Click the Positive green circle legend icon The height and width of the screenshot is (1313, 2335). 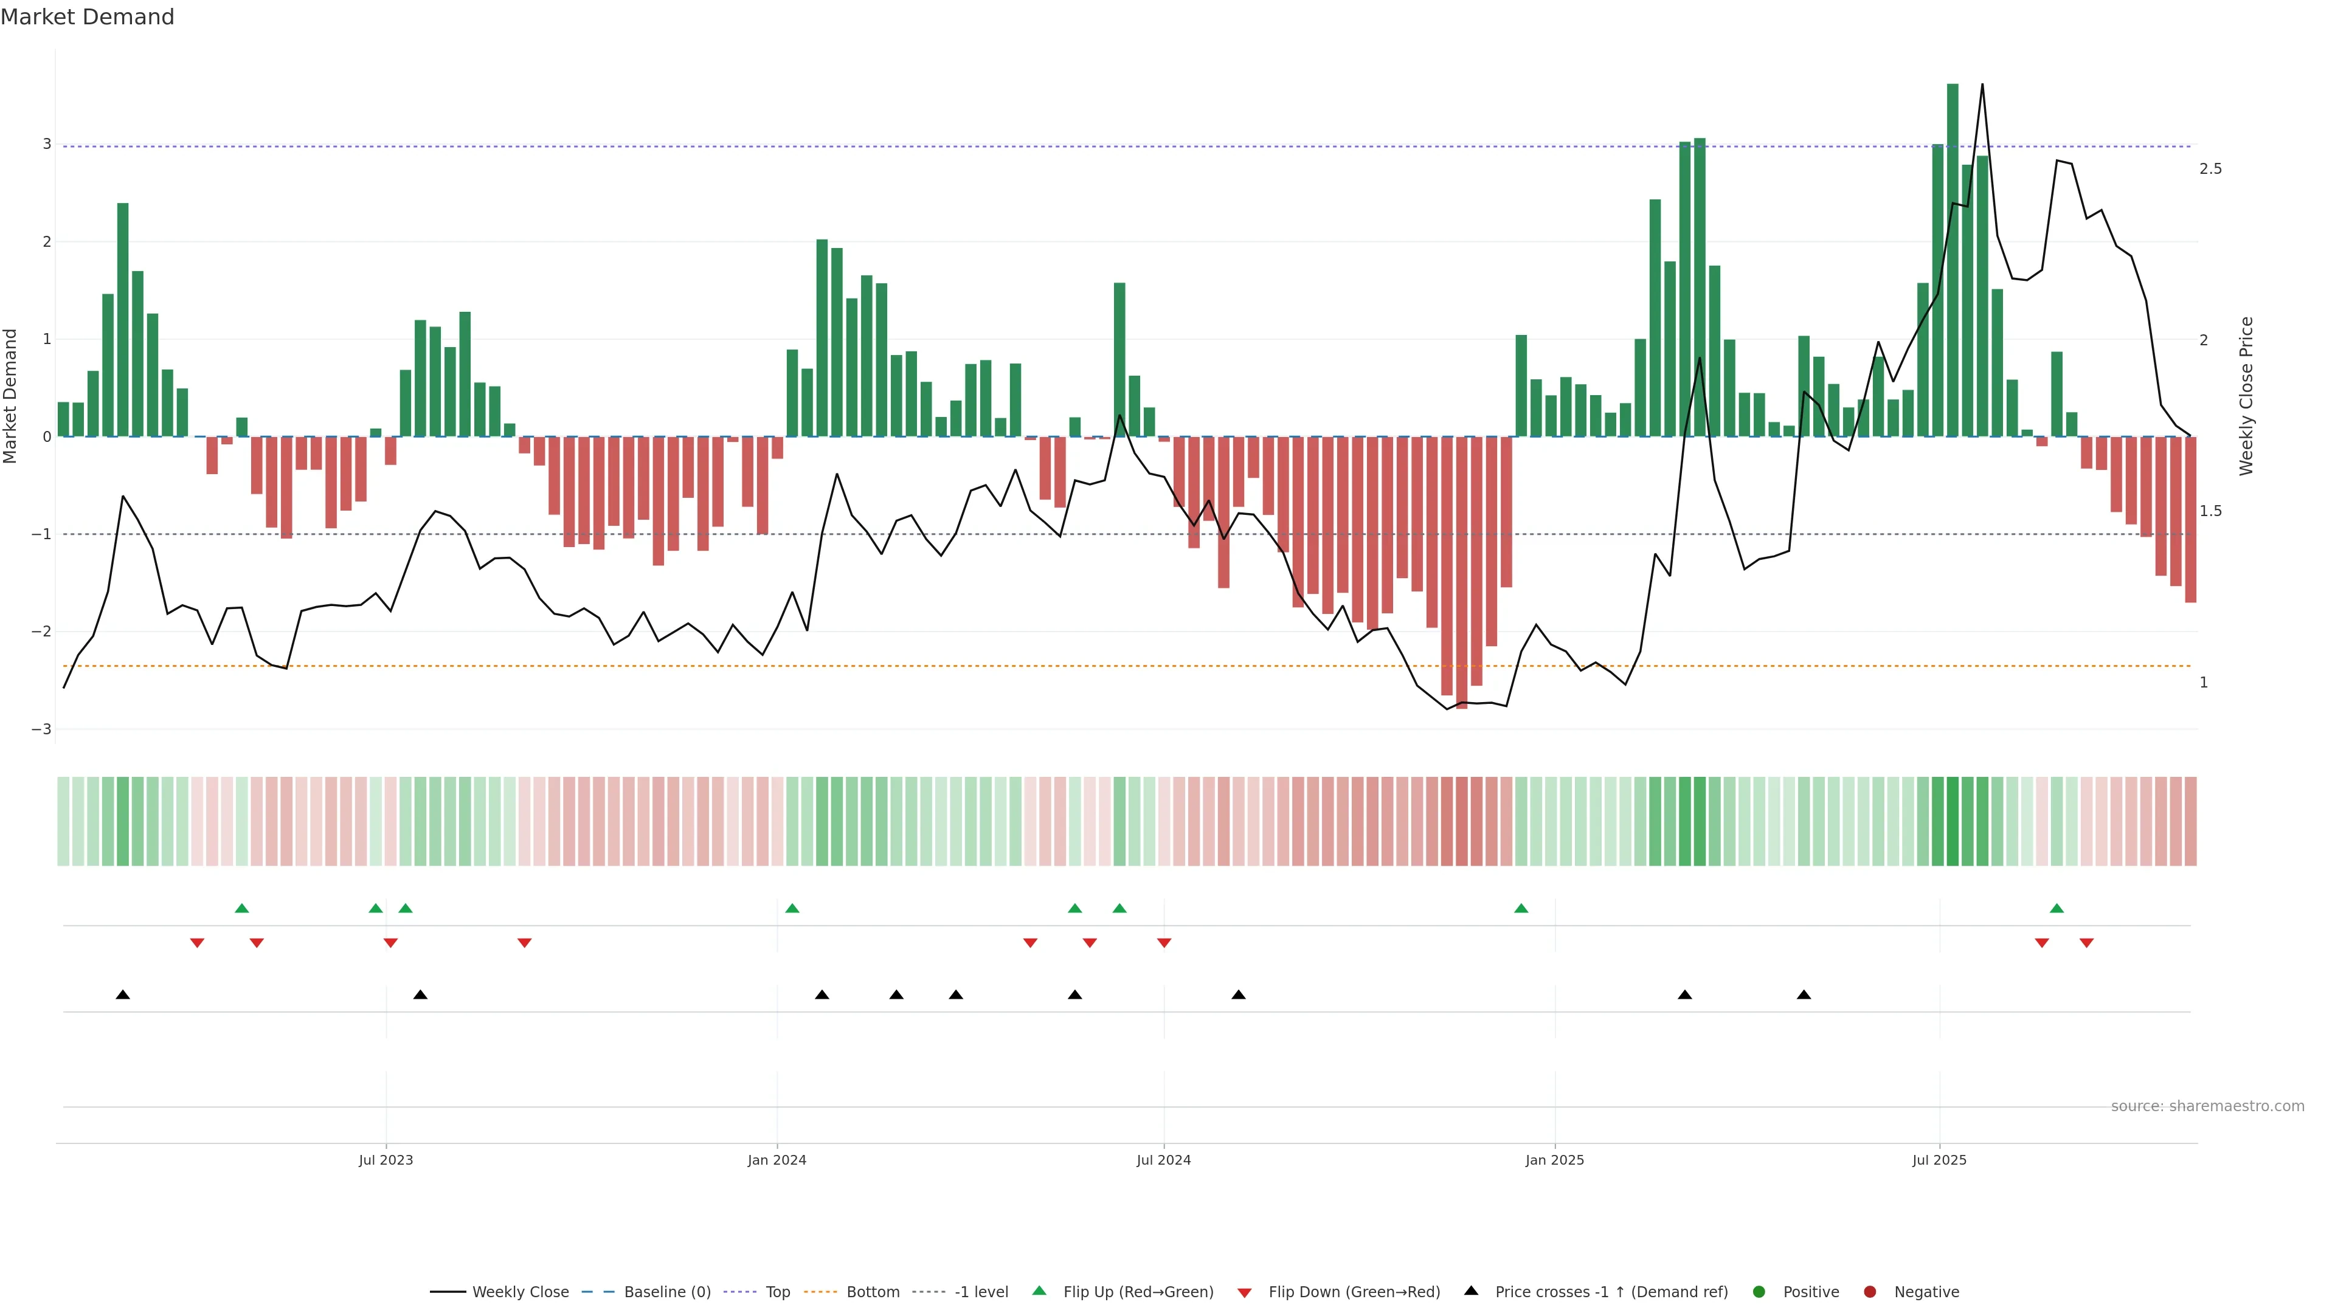tap(1759, 1291)
